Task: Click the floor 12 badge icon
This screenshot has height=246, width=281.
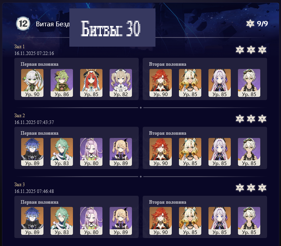Action: (x=23, y=24)
